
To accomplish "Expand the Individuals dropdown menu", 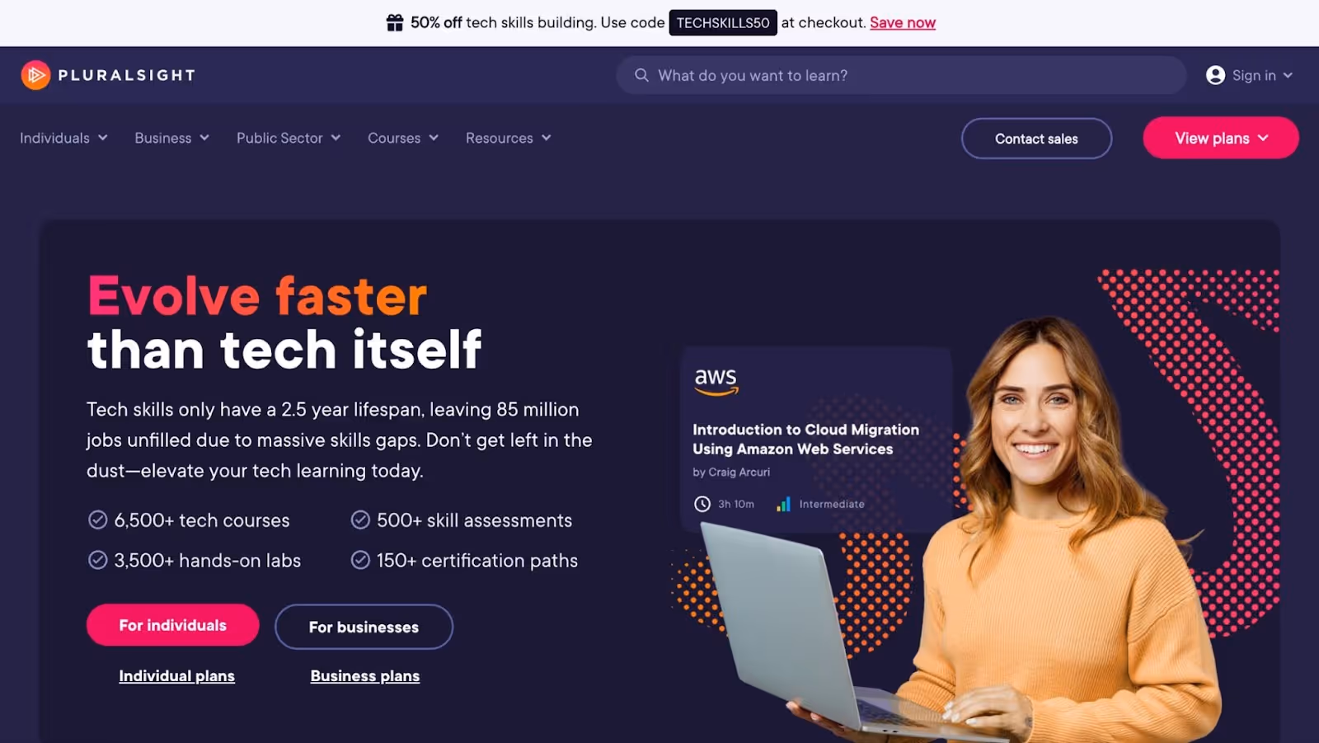I will [x=63, y=138].
